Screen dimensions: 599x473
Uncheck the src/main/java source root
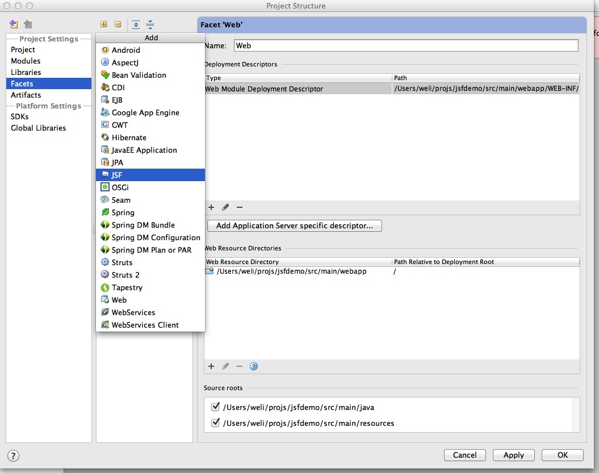(215, 407)
